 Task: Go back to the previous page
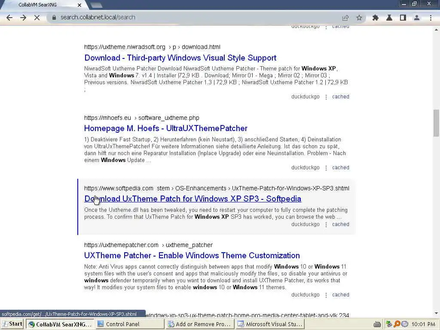[x=9, y=18]
